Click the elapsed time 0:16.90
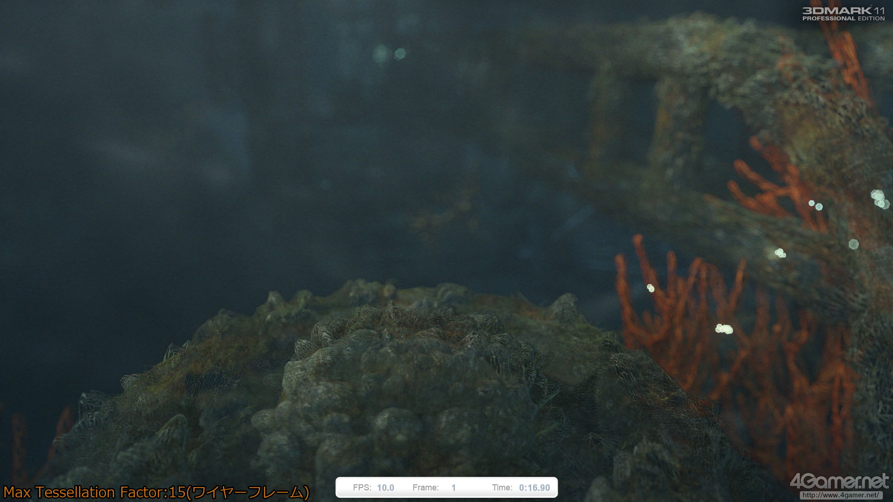Screen dimensions: 893x502 tap(534, 488)
